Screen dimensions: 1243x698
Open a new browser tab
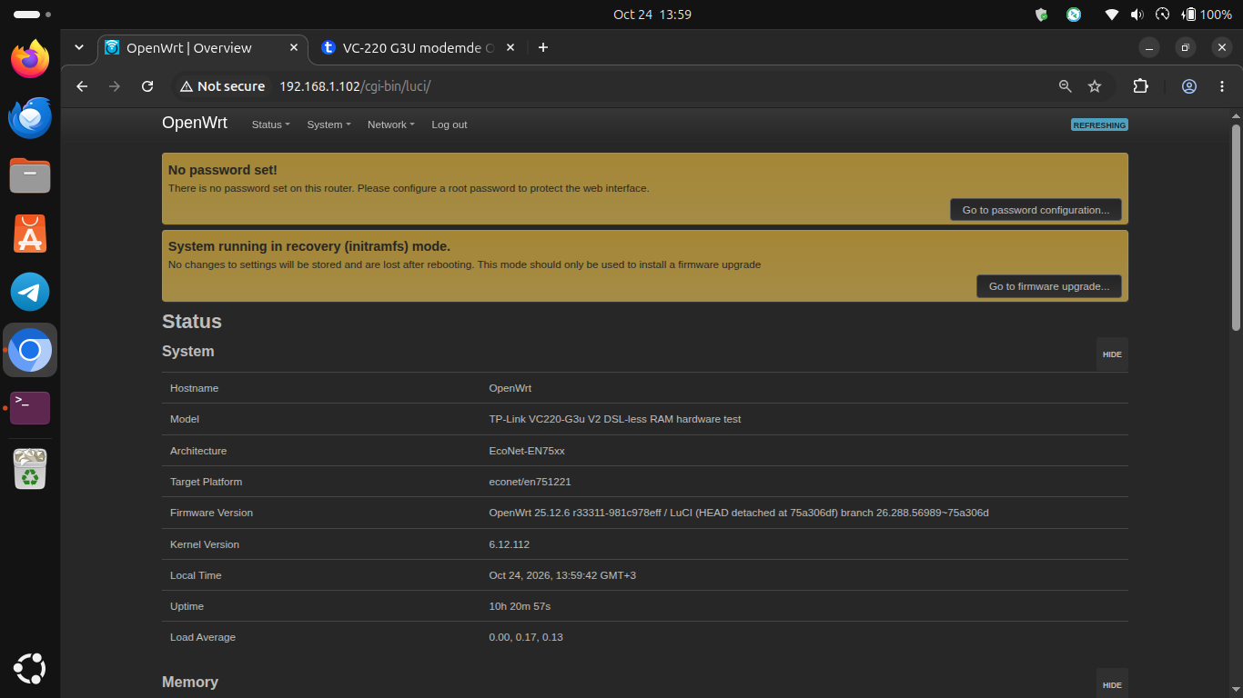(x=543, y=47)
